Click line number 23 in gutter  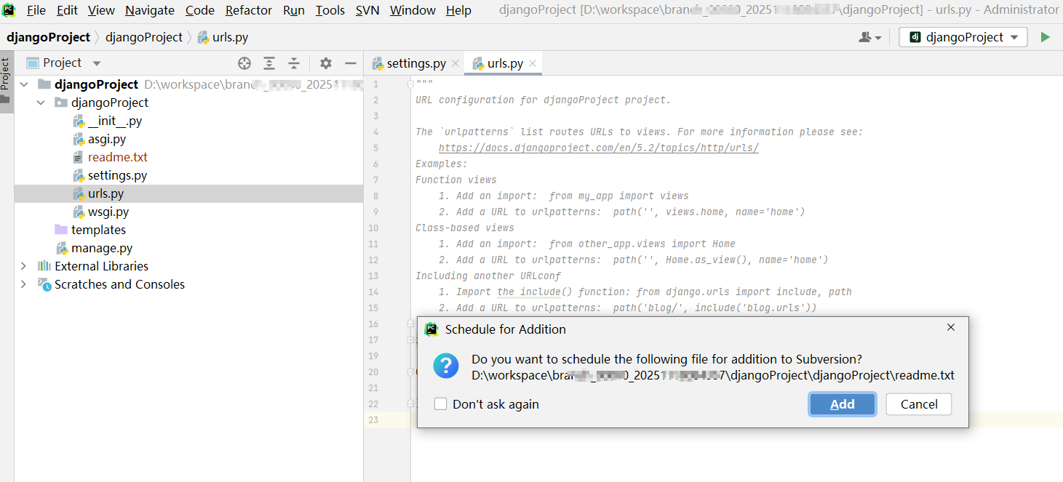click(x=374, y=419)
